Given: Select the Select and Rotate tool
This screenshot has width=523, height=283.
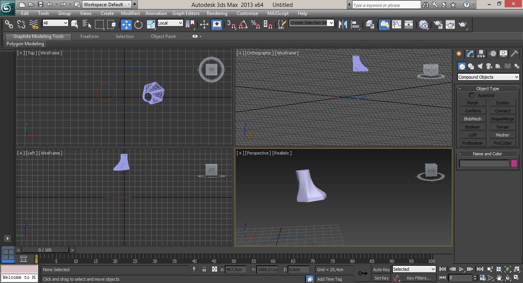Looking at the screenshot, I should click(138, 24).
